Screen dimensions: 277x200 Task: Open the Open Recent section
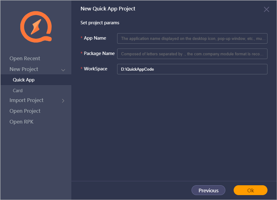point(25,58)
